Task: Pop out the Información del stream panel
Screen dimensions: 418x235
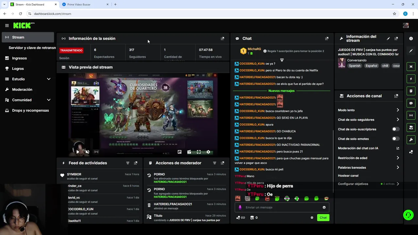Action: 396,39
